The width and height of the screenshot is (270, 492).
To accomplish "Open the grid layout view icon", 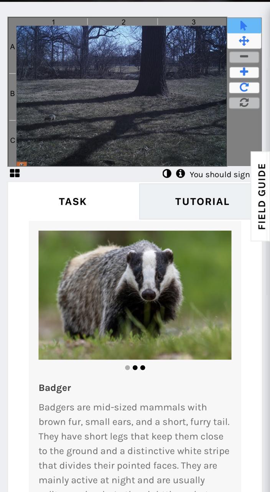I will click(15, 173).
